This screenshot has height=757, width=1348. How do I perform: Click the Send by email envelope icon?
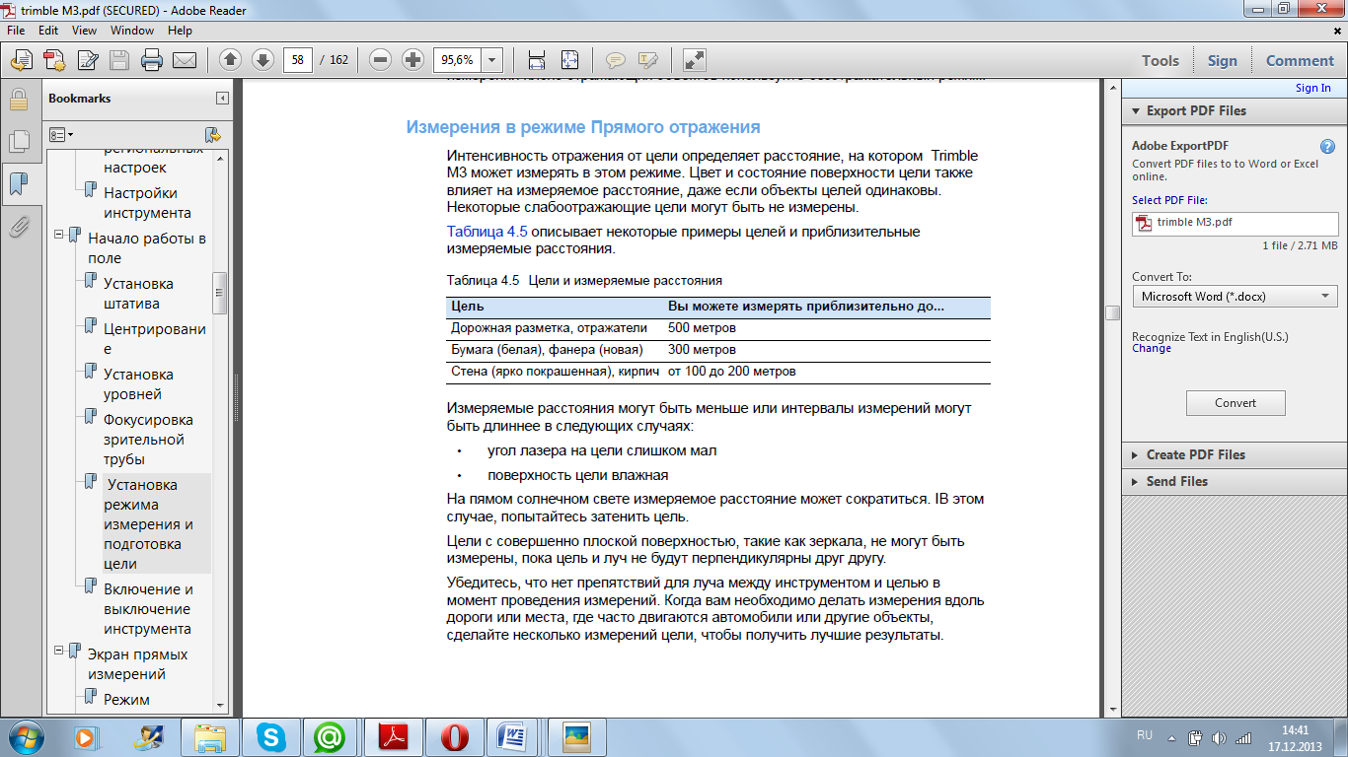tap(185, 60)
